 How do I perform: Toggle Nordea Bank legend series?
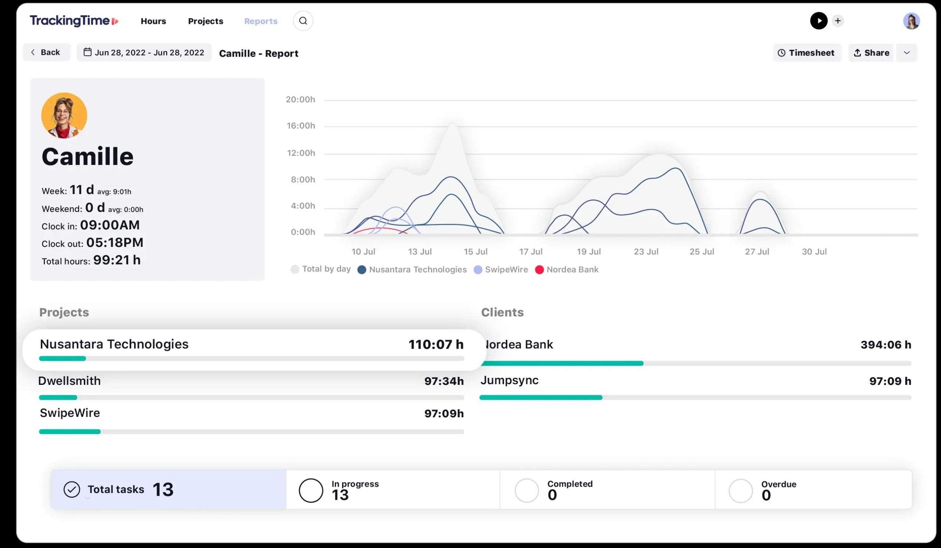coord(566,269)
